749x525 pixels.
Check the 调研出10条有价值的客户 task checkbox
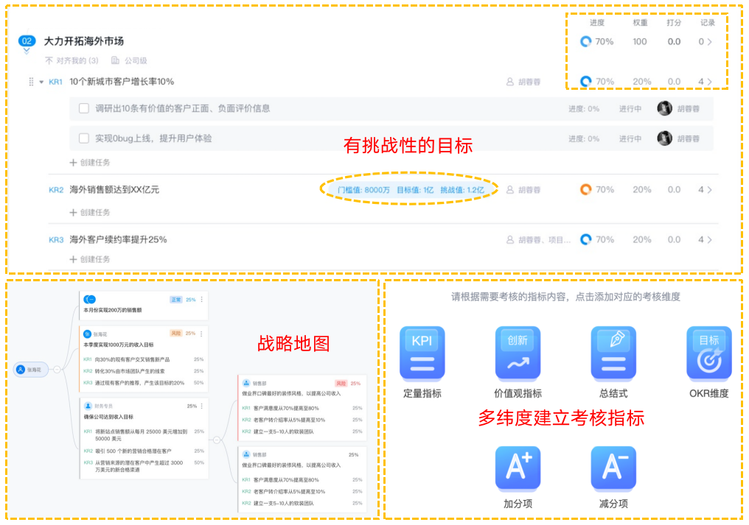pos(84,109)
